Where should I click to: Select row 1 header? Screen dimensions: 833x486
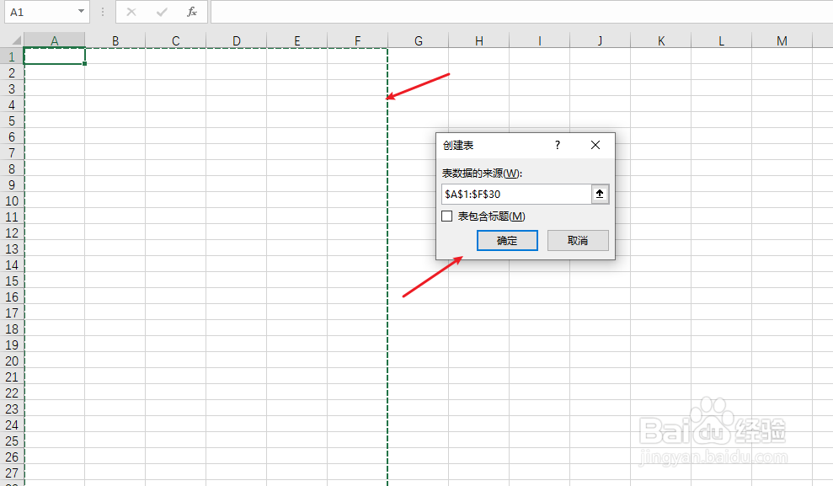pyautogui.click(x=12, y=56)
